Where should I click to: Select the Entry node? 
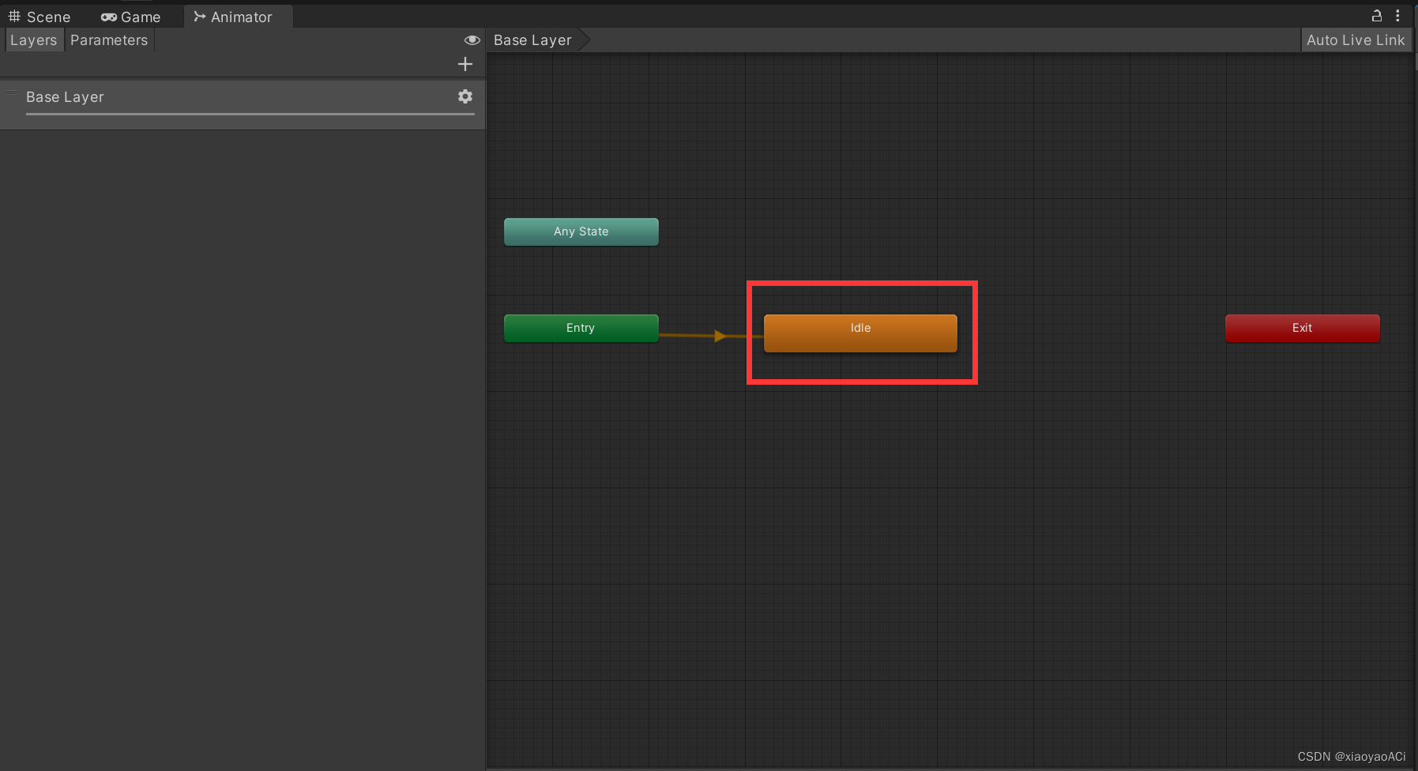pyautogui.click(x=581, y=328)
